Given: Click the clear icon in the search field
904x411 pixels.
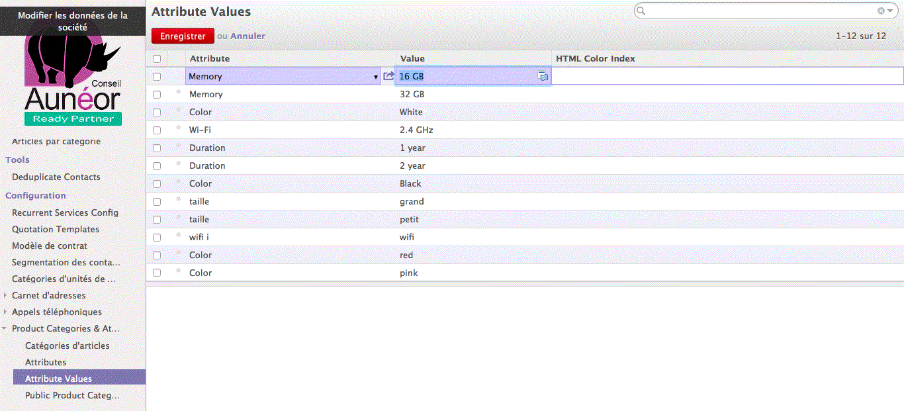Looking at the screenshot, I should 880,11.
